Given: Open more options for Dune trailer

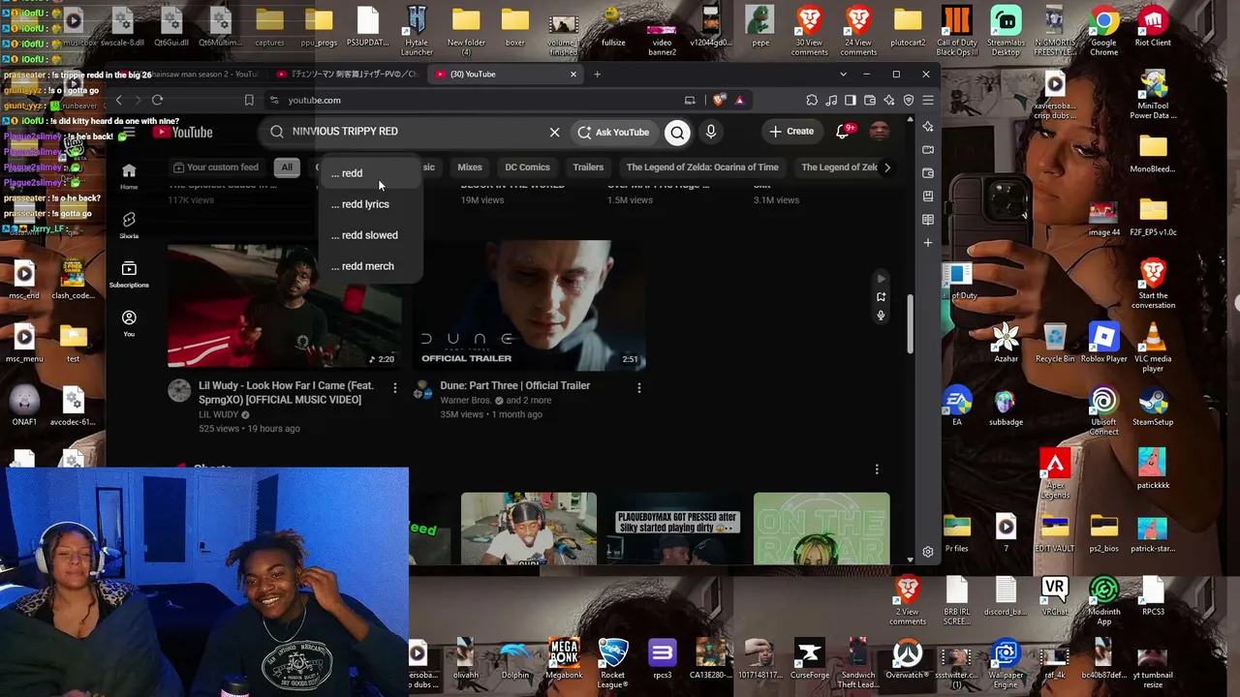Looking at the screenshot, I should pos(638,387).
